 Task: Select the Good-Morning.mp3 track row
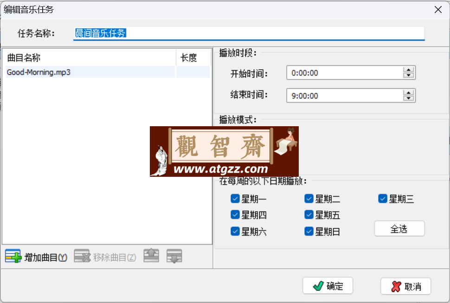tap(108, 72)
